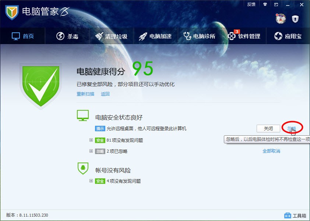This screenshot has width=310, height=221.
Task: Click the 忽略 link for remote desktop
Action: pyautogui.click(x=292, y=129)
